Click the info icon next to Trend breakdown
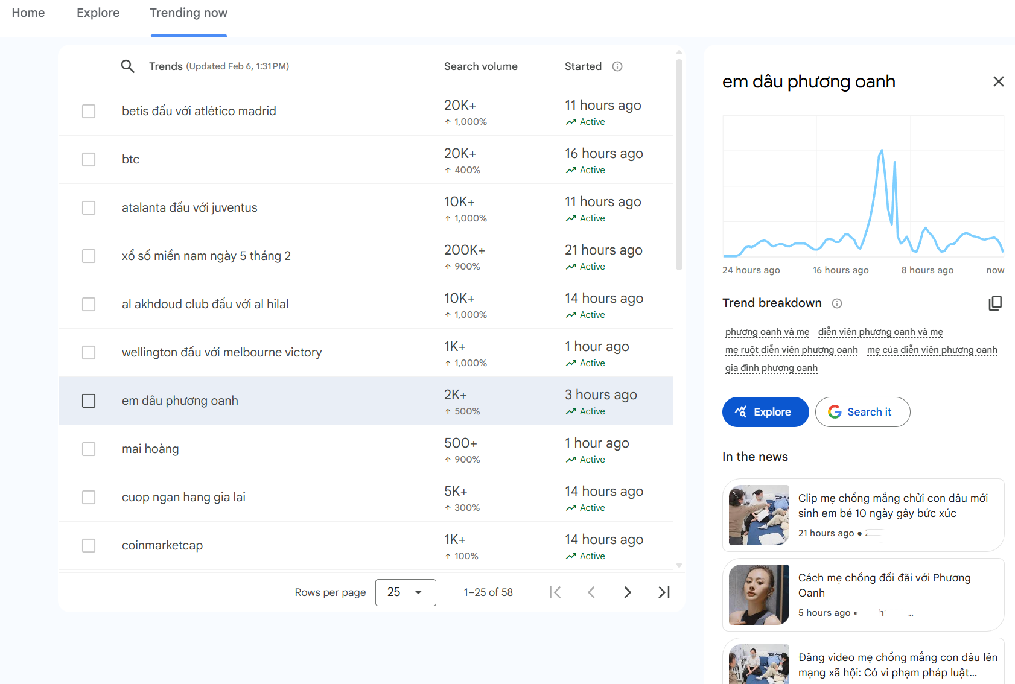This screenshot has width=1015, height=684. tap(837, 303)
